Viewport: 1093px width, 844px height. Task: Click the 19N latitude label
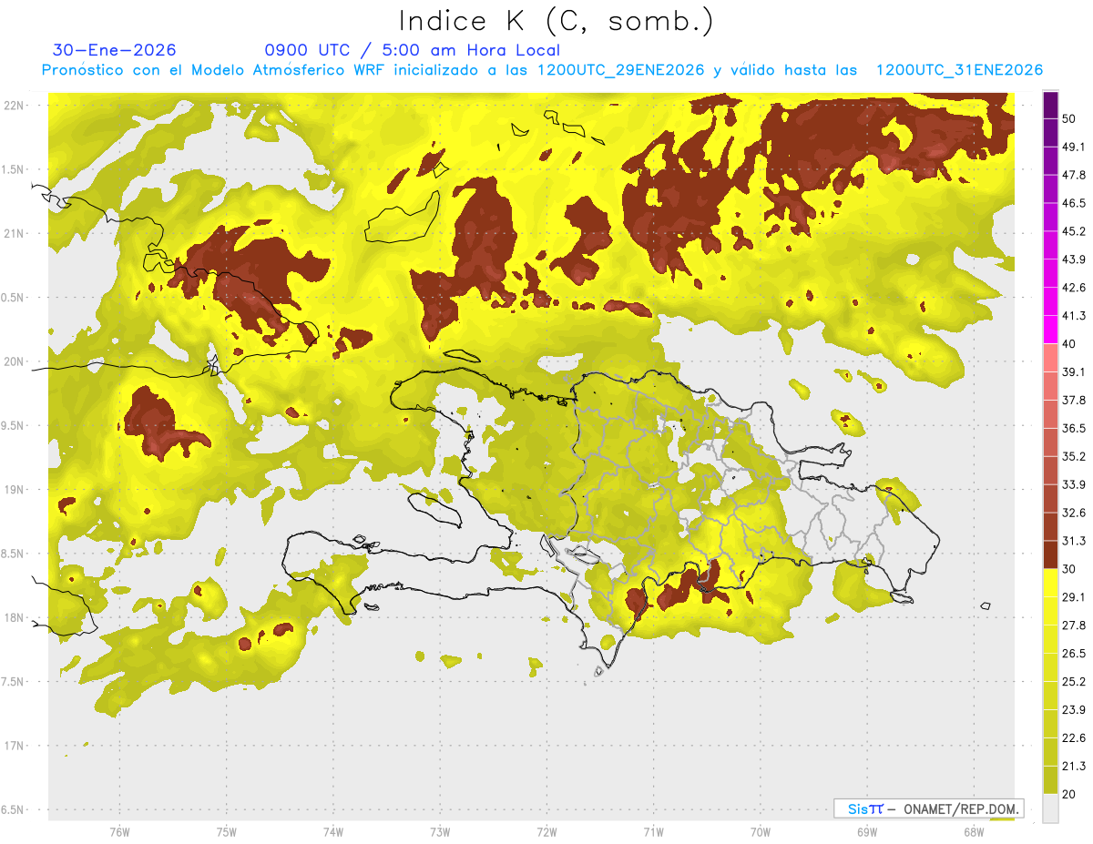[15, 490]
